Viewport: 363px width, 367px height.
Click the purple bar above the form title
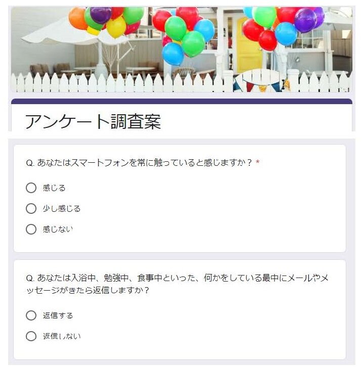[181, 102]
